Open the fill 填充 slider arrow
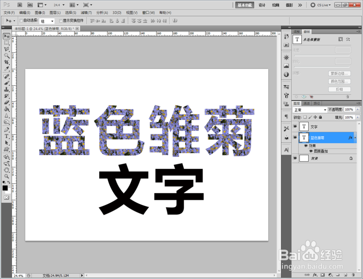The height and width of the screenshot is (279, 363). click(x=358, y=118)
